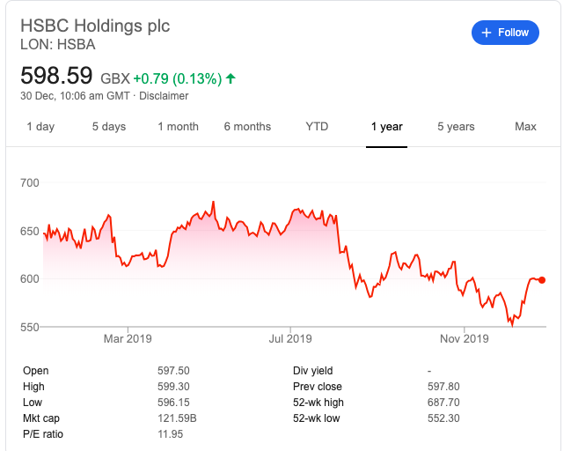Click the HSBC Holdings plc title
This screenshot has width=571, height=451.
[x=95, y=26]
